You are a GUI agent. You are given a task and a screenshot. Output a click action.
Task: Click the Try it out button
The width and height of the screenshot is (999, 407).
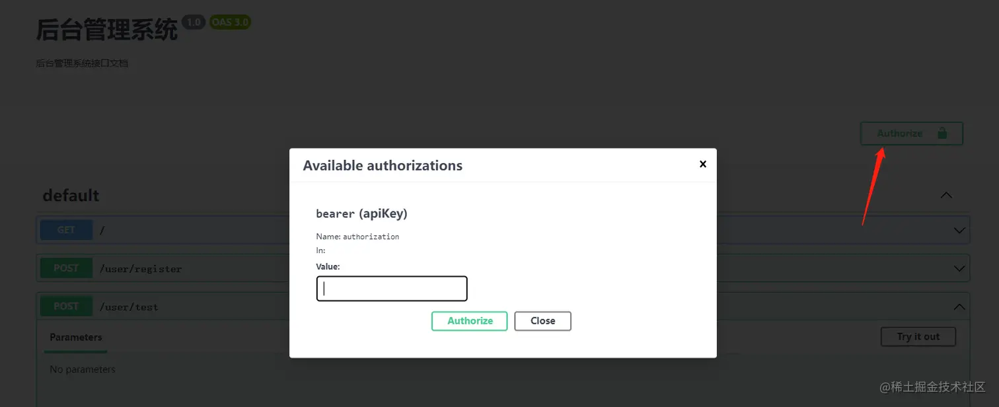pos(918,337)
